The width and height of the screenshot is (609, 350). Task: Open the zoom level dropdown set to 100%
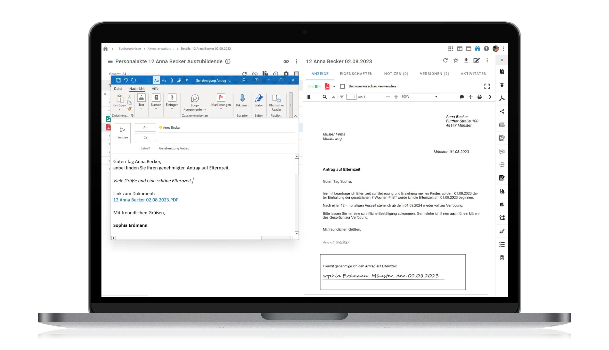(420, 97)
